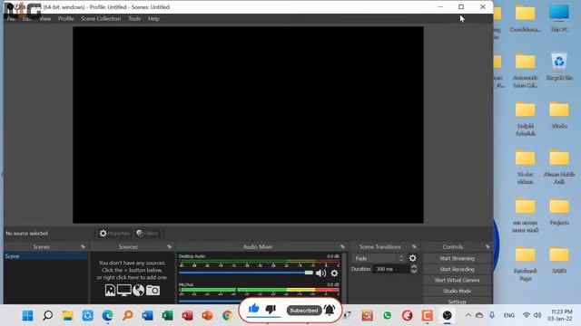Open Camtasia from the taskbar
Image resolution: width=581 pixels, height=326 pixels.
(428, 316)
